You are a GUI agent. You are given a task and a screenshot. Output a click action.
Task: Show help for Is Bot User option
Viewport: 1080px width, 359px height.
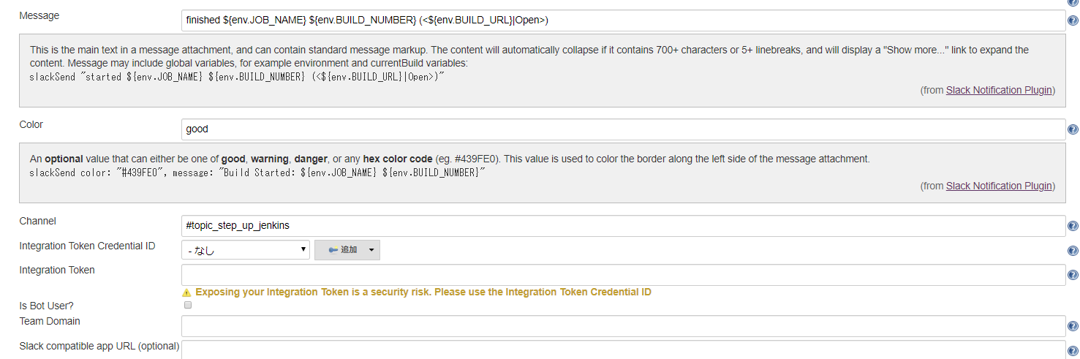1073,306
